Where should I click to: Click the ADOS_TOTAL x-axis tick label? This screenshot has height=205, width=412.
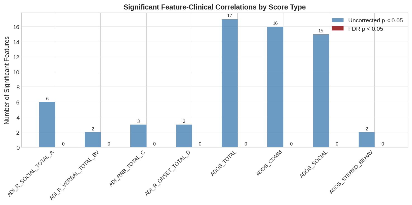click(x=223, y=163)
